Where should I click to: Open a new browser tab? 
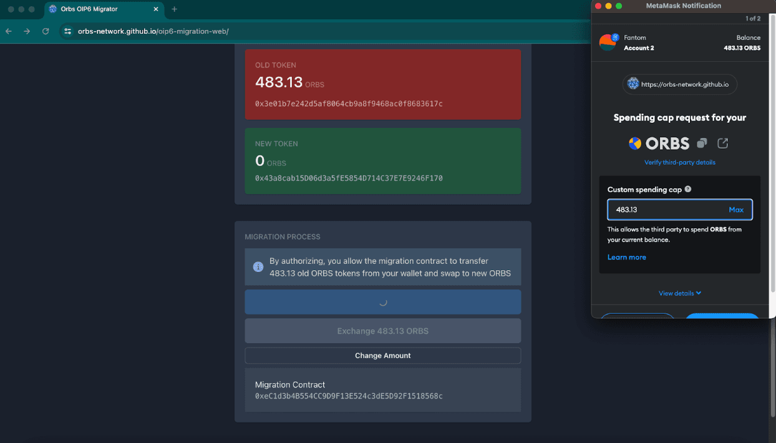point(175,9)
